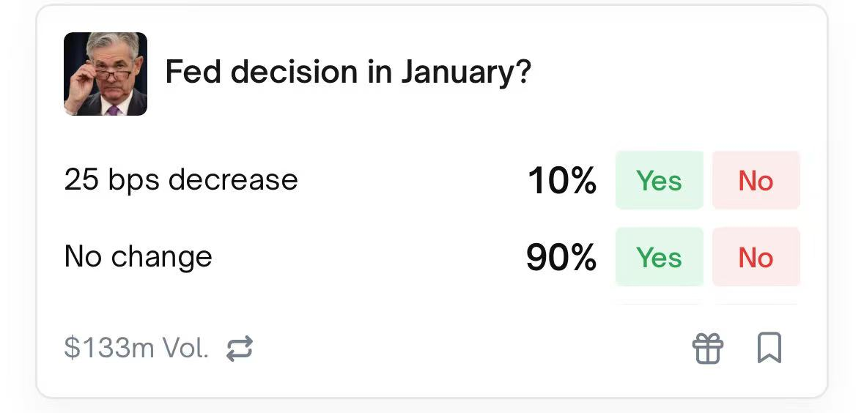Gift this market using the present icon
This screenshot has height=413, width=864.
[708, 348]
